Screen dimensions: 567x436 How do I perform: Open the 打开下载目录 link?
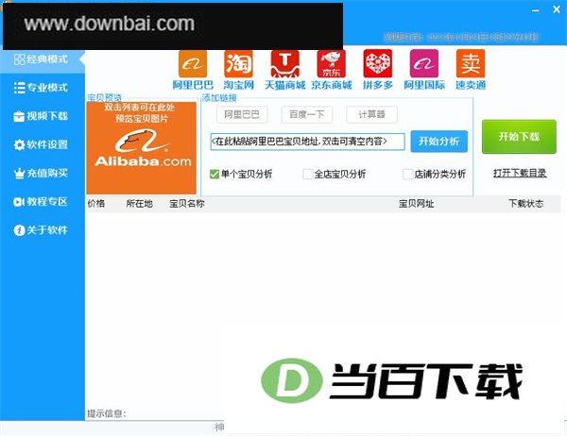tap(520, 174)
